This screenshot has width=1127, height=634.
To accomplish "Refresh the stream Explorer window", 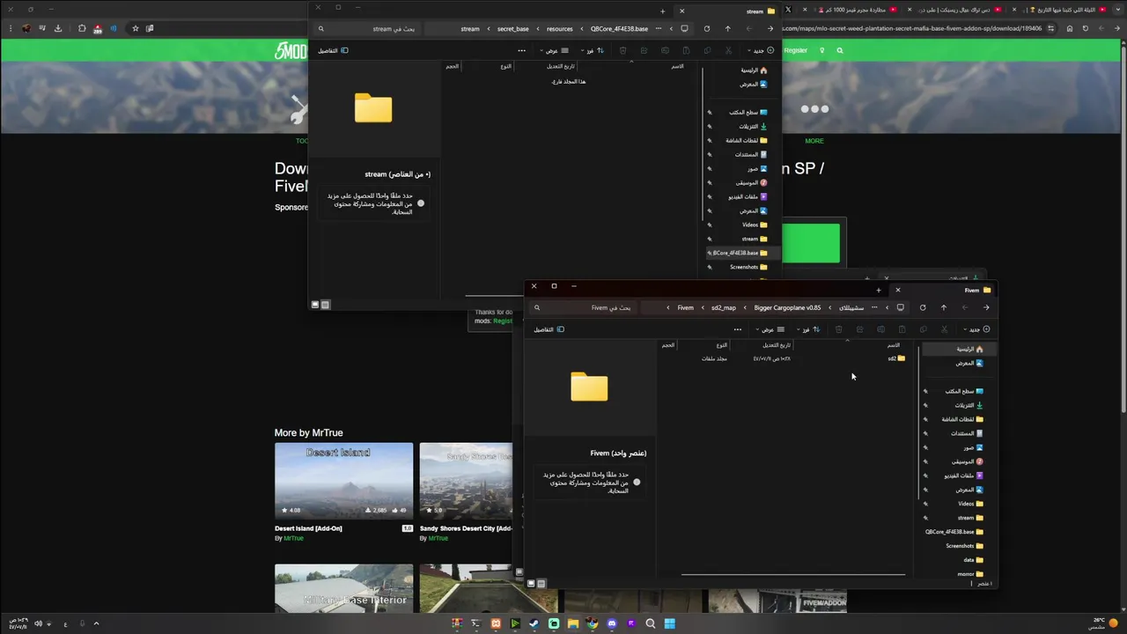I will 706,28.
